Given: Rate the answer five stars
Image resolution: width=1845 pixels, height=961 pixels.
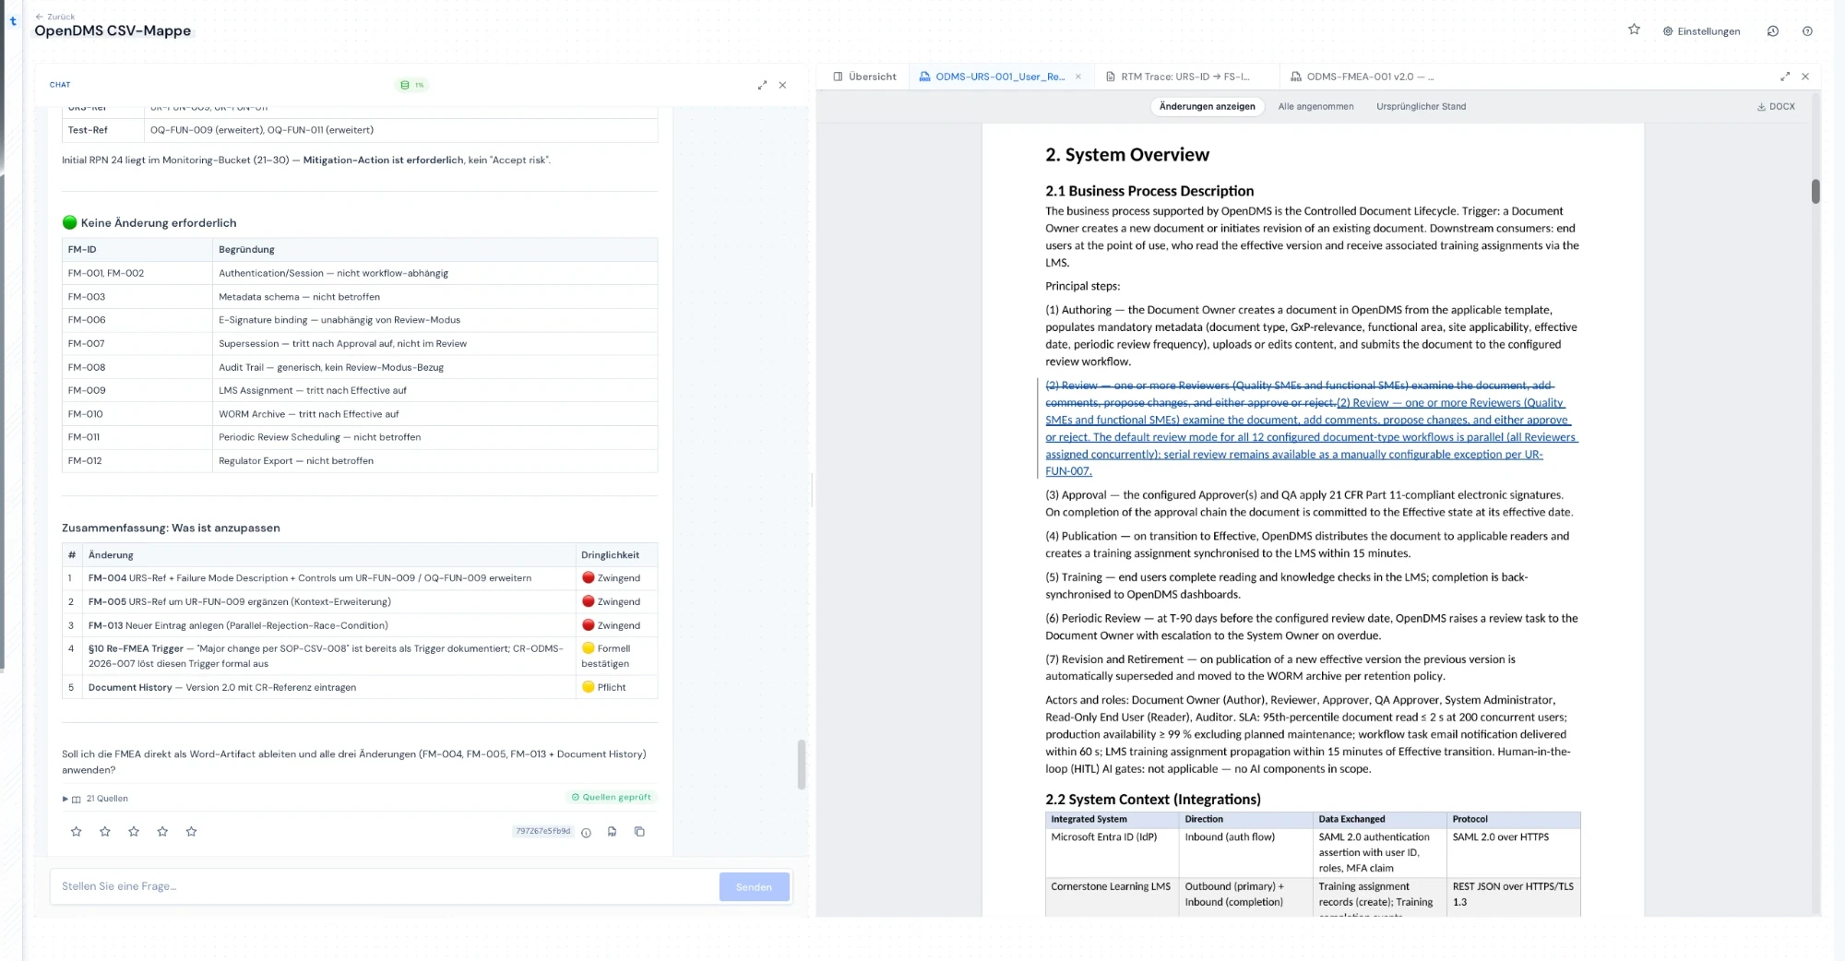Looking at the screenshot, I should click(191, 832).
